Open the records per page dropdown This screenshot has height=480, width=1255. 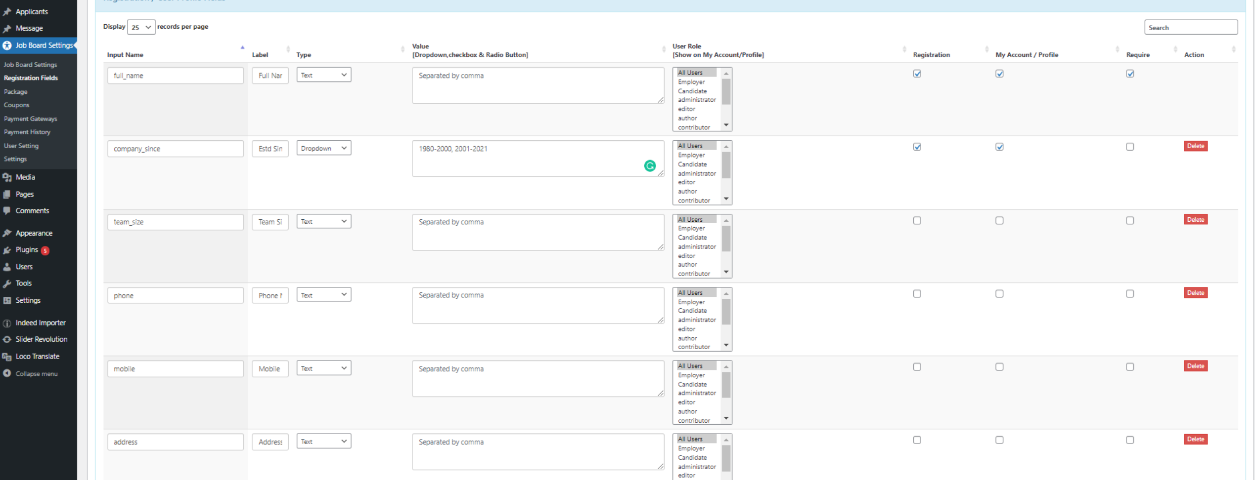(141, 27)
